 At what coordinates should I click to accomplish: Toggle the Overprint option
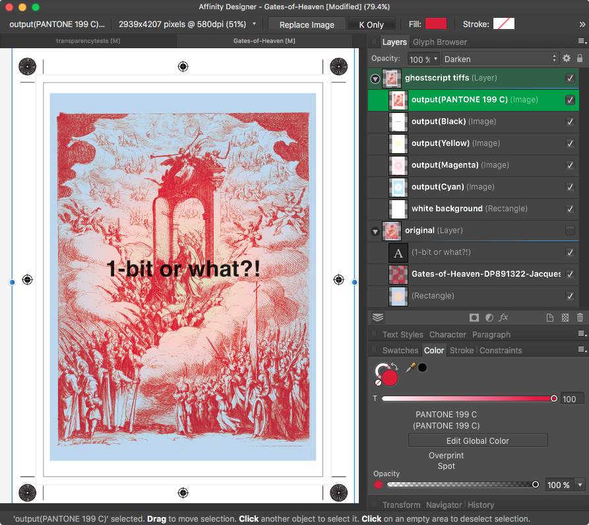447,456
